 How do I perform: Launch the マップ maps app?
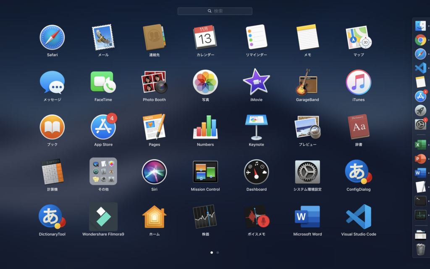point(359,37)
